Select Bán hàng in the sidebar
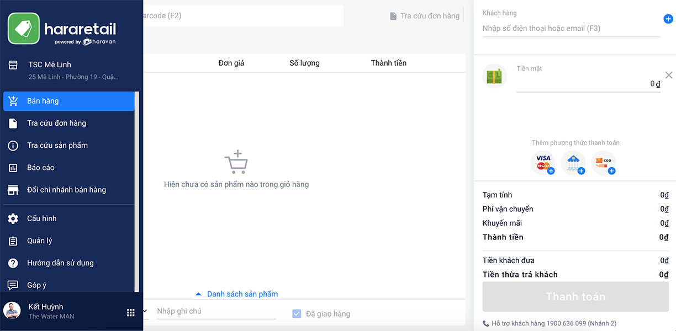This screenshot has width=676, height=331. [x=68, y=101]
